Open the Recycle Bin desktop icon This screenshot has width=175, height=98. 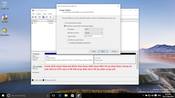pos(5,5)
